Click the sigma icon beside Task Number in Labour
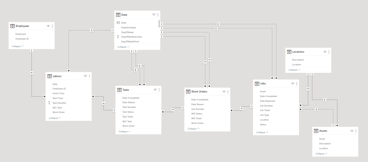The height and width of the screenshot is (162, 368). point(49,103)
